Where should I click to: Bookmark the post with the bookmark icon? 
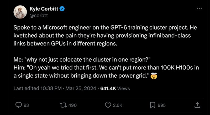click(x=153, y=105)
